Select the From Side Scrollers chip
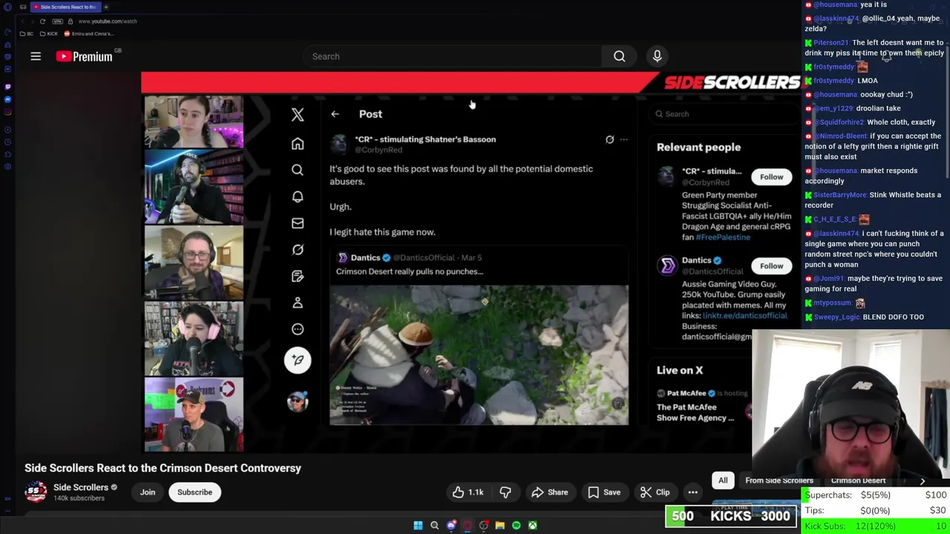Viewport: 950px width, 534px height. tap(779, 481)
